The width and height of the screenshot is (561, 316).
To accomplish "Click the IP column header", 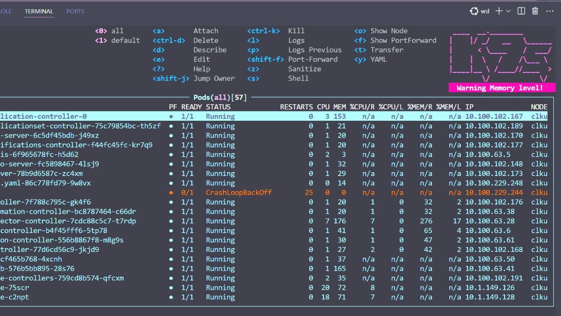I will click(x=469, y=107).
